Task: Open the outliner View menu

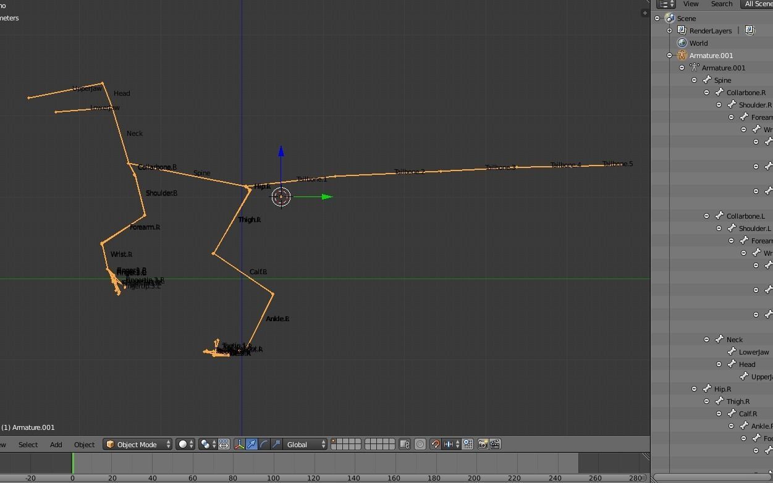Action: point(691,4)
